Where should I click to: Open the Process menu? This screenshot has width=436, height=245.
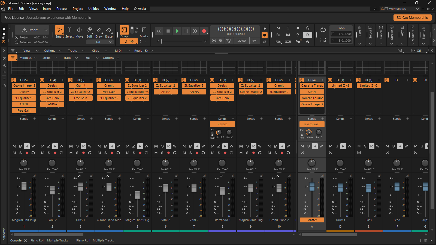pos(62,9)
